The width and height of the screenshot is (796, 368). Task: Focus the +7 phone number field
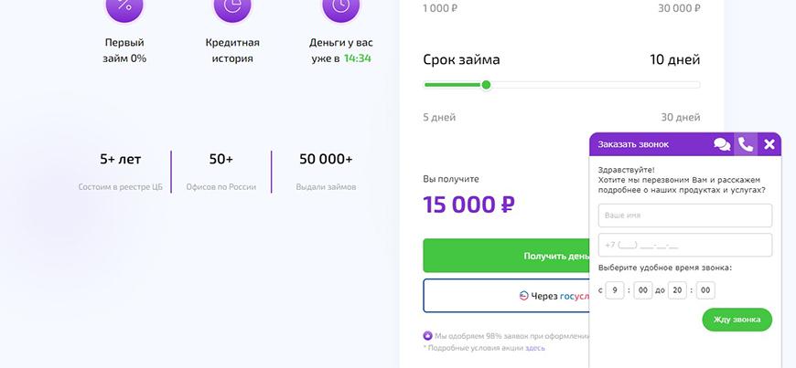(685, 245)
